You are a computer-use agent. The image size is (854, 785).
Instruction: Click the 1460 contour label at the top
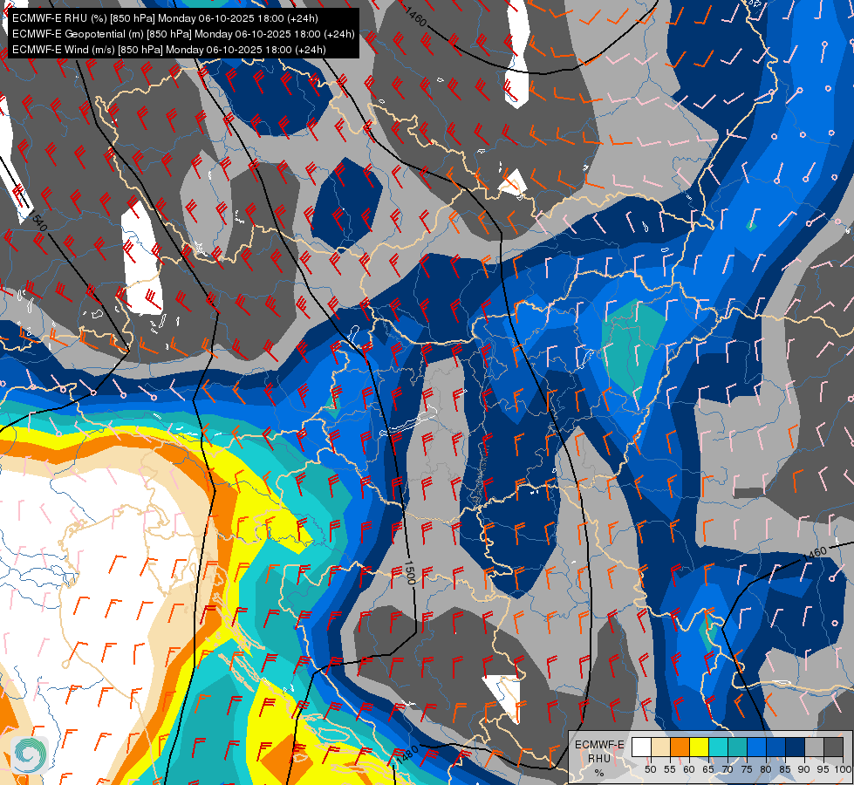(x=415, y=17)
